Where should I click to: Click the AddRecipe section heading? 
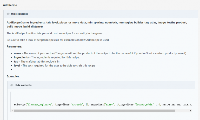(x=10, y=5)
